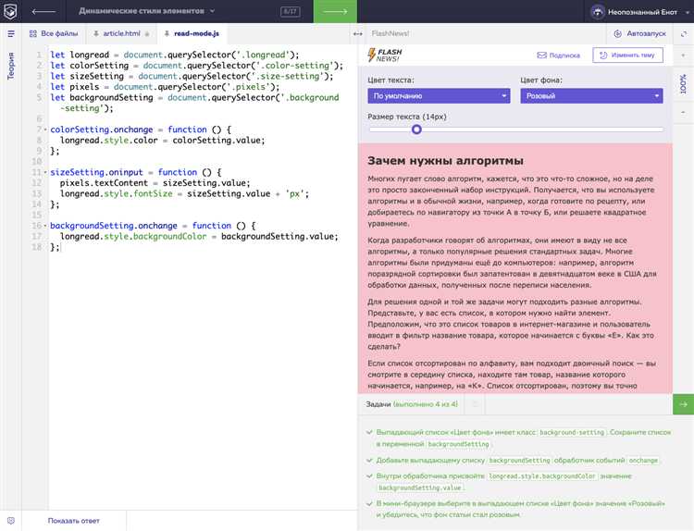Click the Flash News logo

[385, 55]
